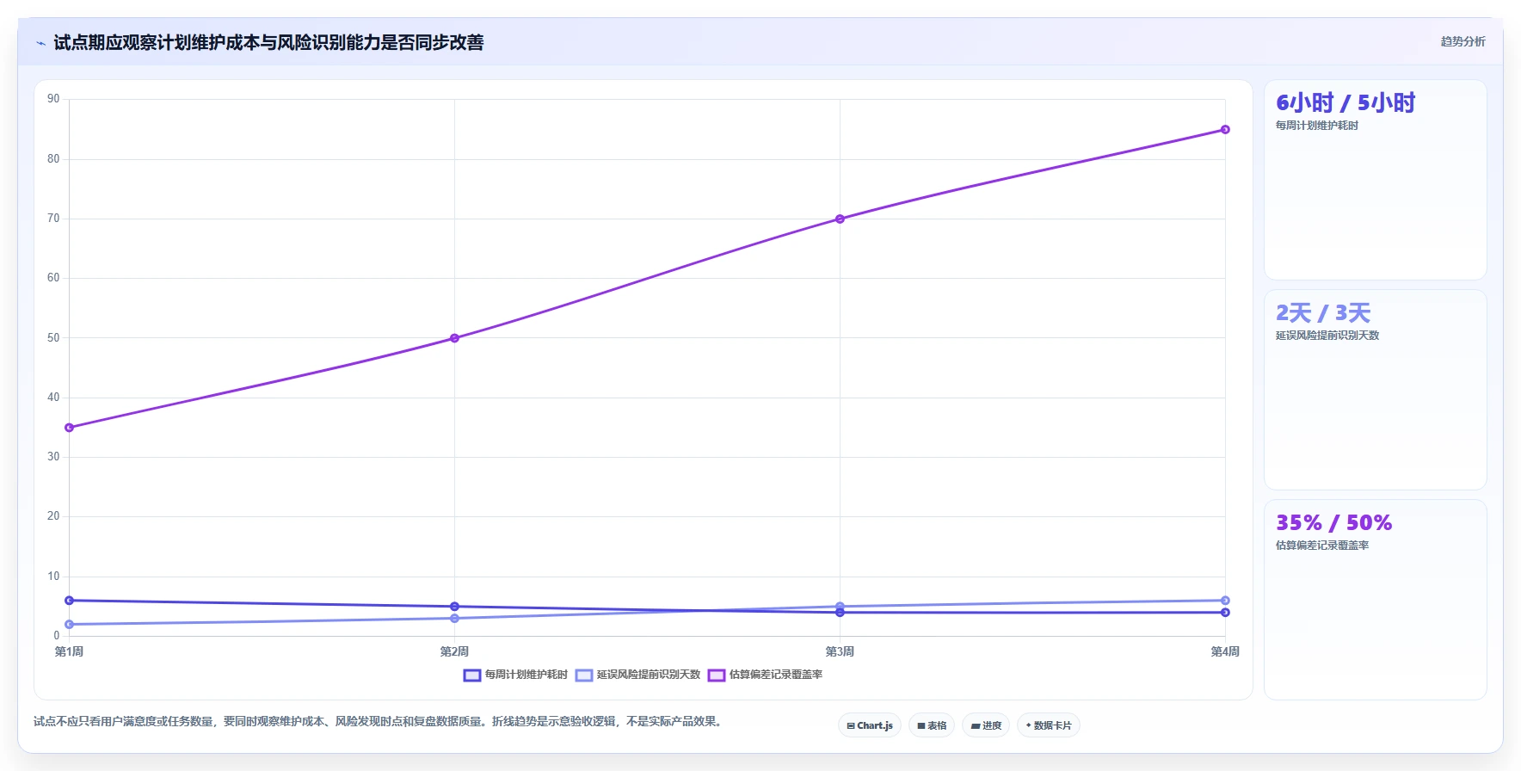
Task: Click the trend icon beside the title
Action: coord(40,43)
